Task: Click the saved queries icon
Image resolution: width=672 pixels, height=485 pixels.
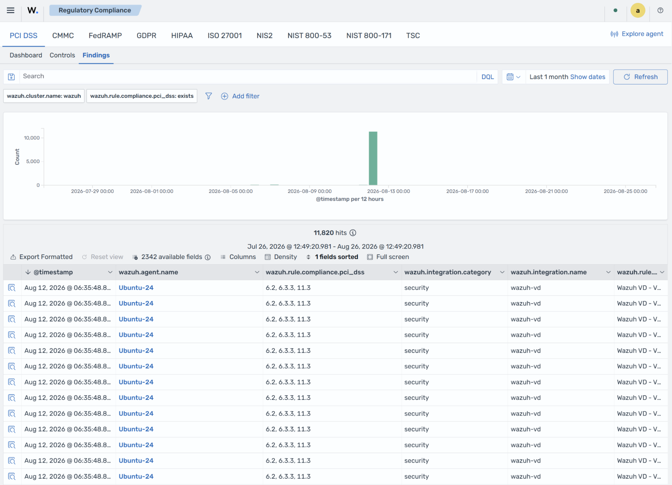Action: pos(11,77)
